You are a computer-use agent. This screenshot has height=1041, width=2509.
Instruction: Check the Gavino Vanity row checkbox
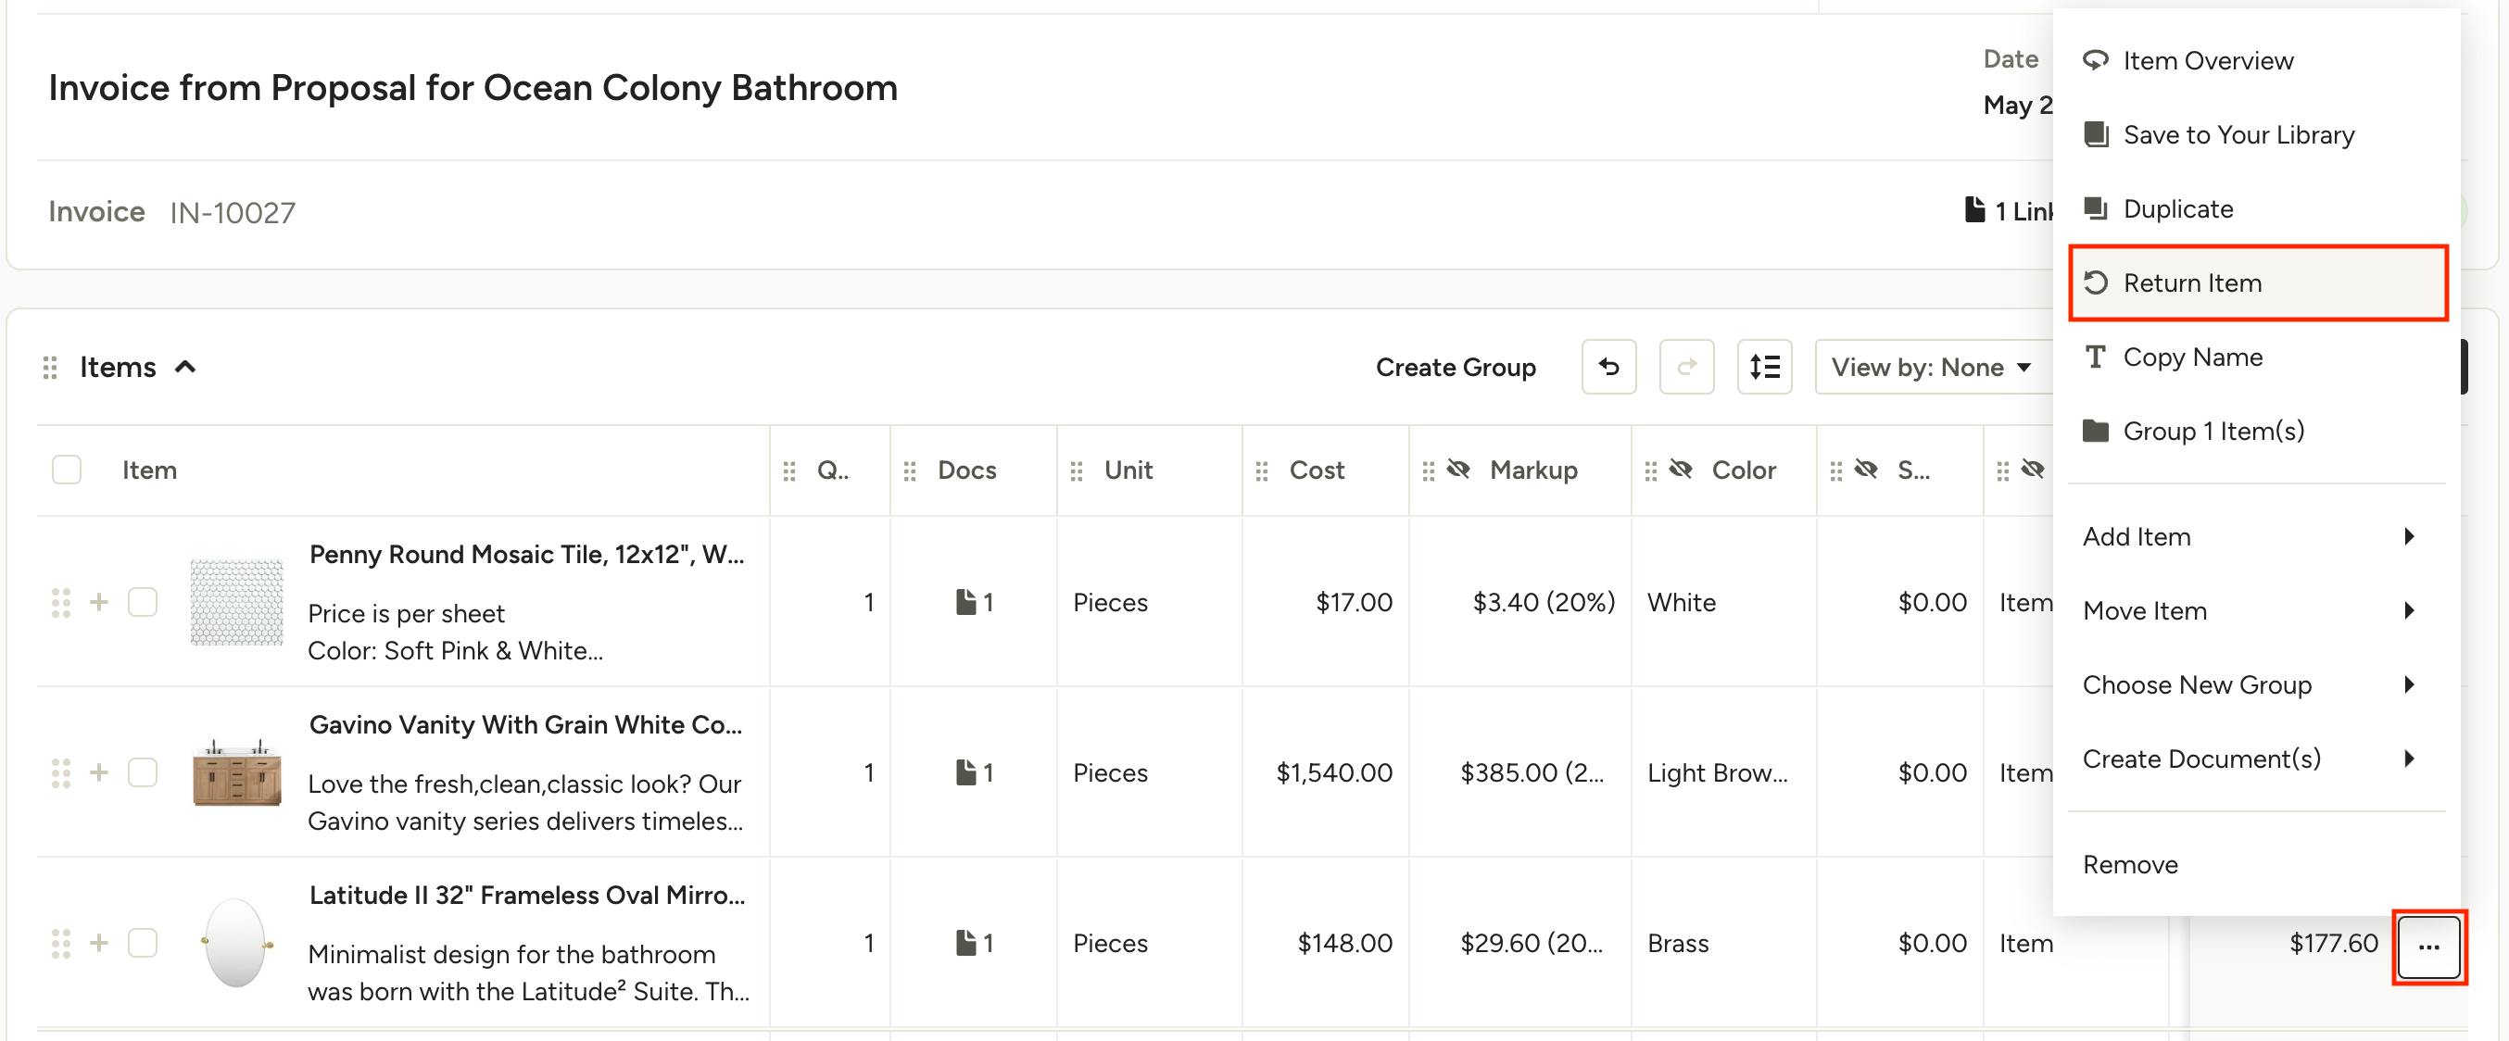pyautogui.click(x=142, y=772)
